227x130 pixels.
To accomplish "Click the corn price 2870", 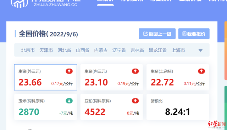I will 29,112.
